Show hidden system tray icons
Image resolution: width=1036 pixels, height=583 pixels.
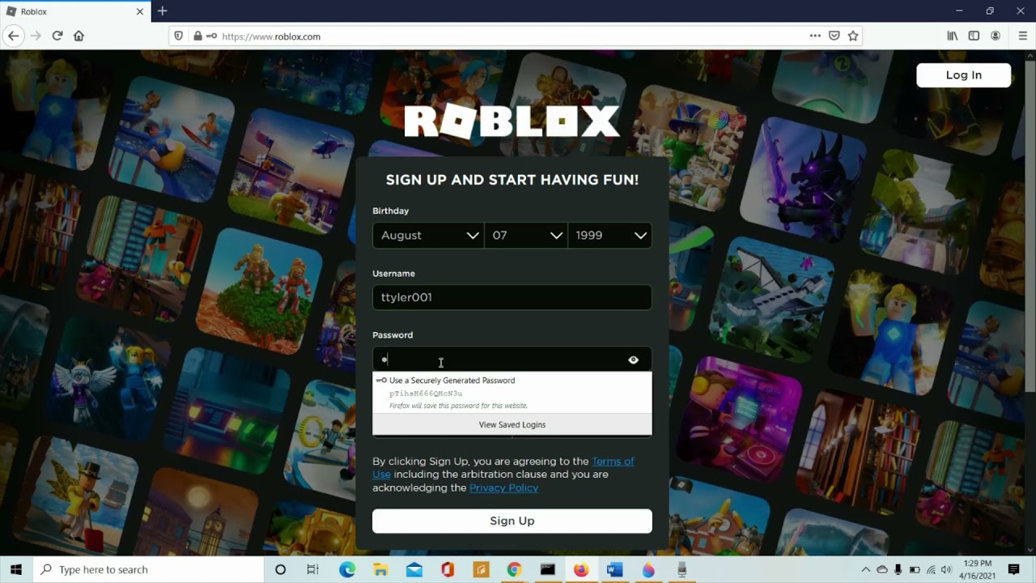click(865, 570)
